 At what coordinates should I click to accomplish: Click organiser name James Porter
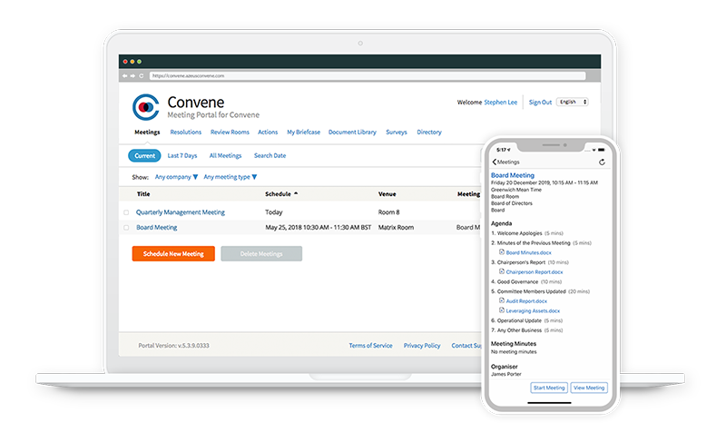(x=506, y=374)
